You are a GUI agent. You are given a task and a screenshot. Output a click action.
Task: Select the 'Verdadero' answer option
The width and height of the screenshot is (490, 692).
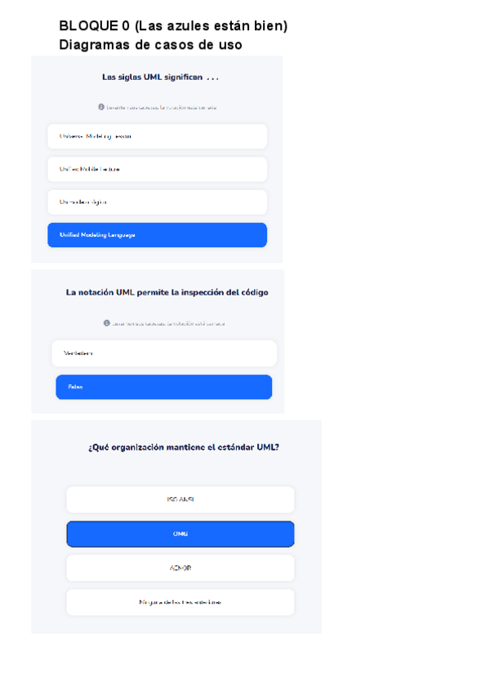point(163,353)
